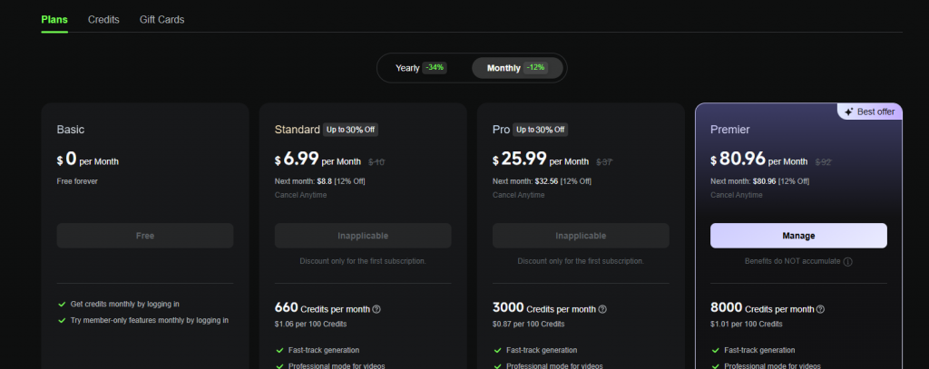Click the $0 per Month price
The width and height of the screenshot is (929, 369).
tap(88, 159)
